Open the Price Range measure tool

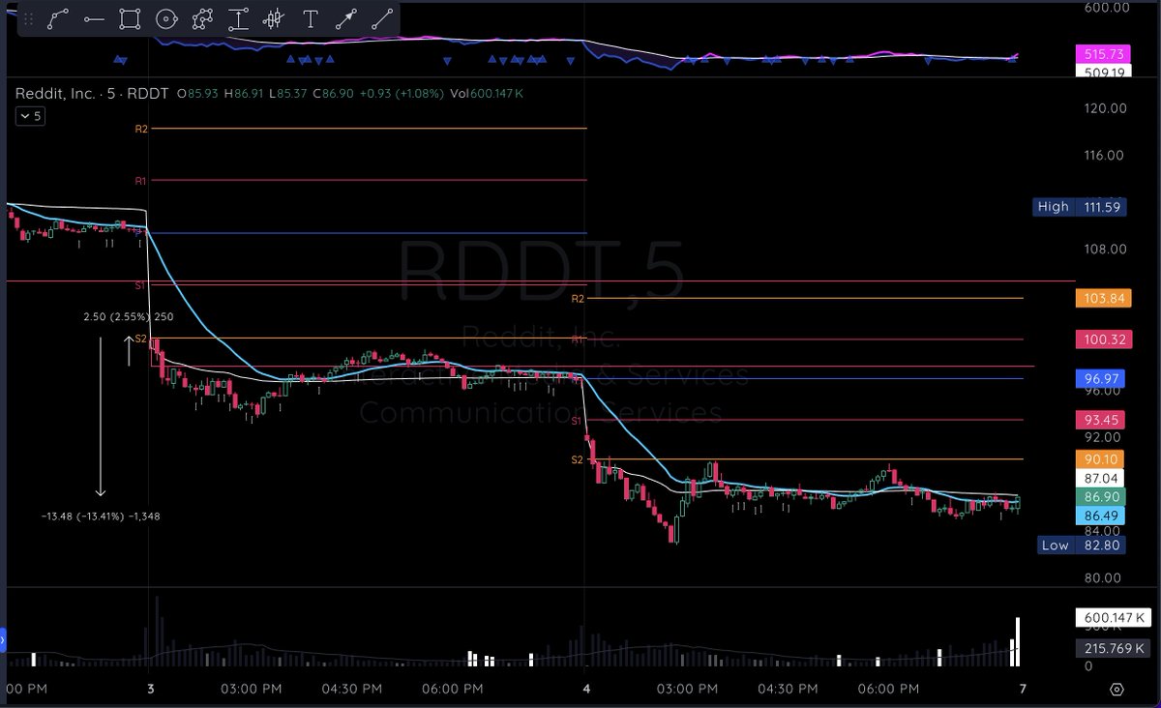[237, 19]
